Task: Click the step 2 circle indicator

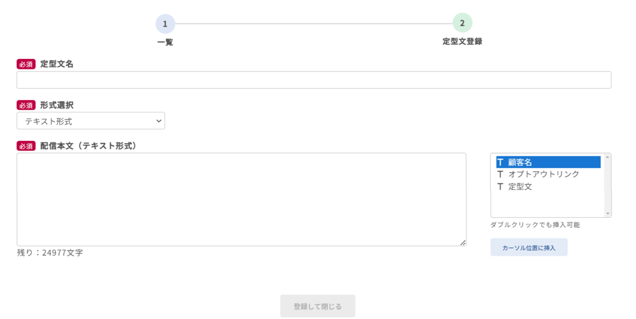Action: click(x=462, y=23)
